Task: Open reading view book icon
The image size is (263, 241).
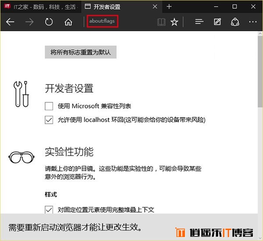Action: 161,22
